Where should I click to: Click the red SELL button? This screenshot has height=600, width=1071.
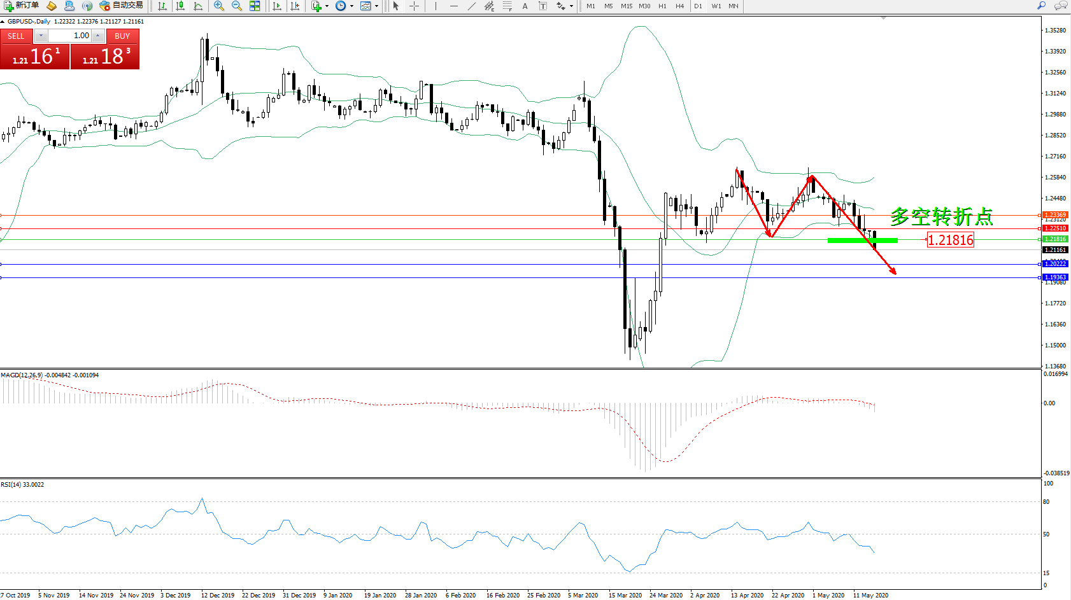coord(17,36)
